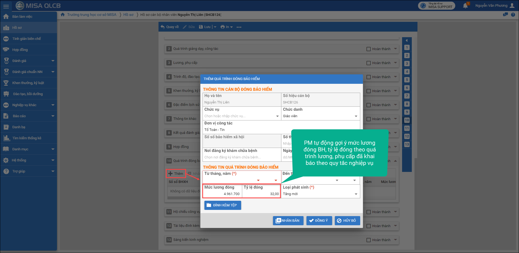Click the help question mark icon
The height and width of the screenshot is (253, 519).
tap(513, 15)
